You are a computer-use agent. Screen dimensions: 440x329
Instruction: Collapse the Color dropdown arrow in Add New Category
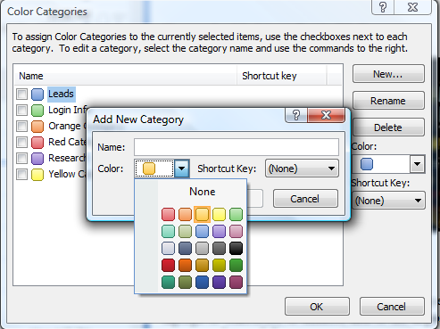(x=181, y=169)
